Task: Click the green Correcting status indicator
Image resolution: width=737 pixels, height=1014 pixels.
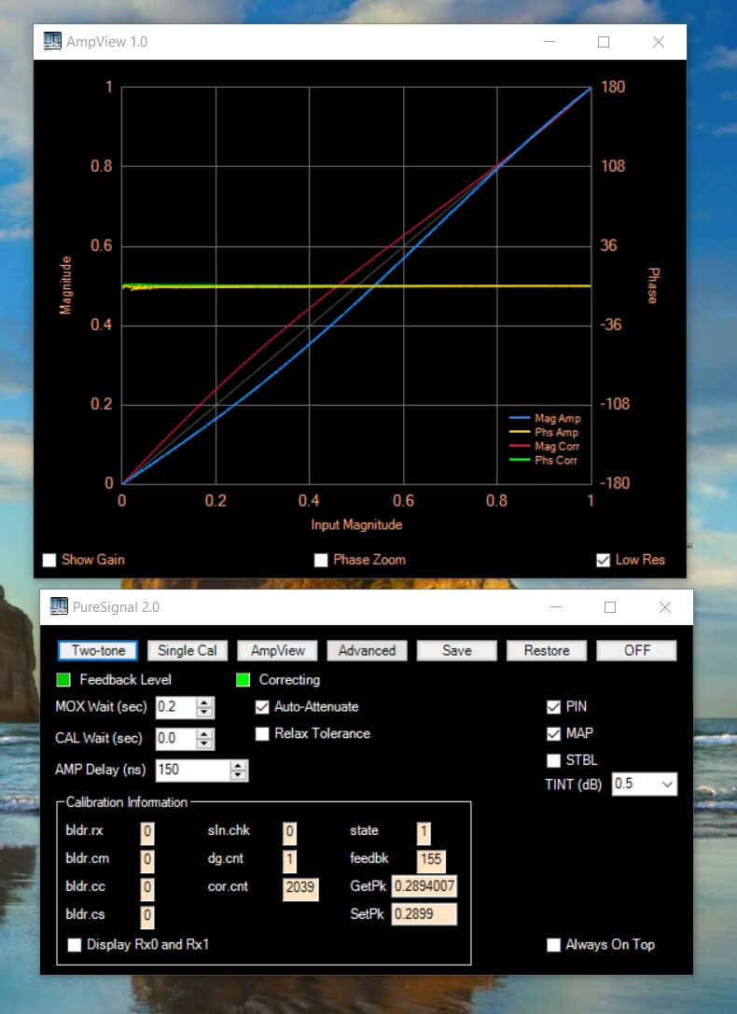Action: [x=243, y=680]
